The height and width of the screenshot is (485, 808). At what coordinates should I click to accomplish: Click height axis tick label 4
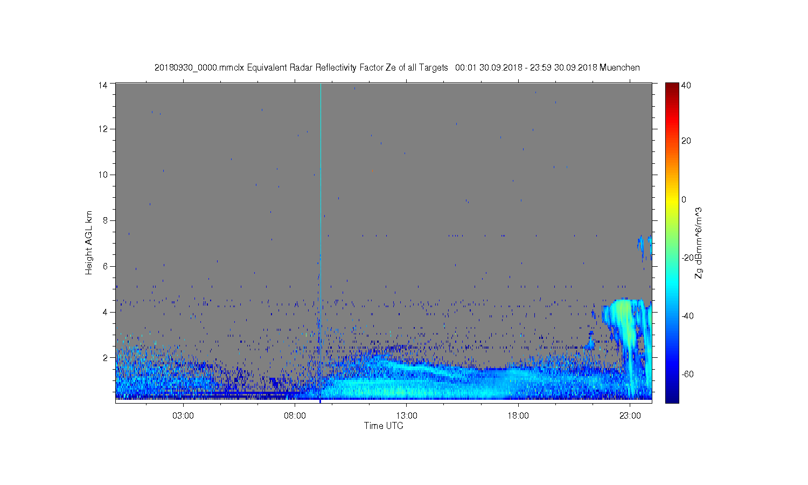pos(106,312)
